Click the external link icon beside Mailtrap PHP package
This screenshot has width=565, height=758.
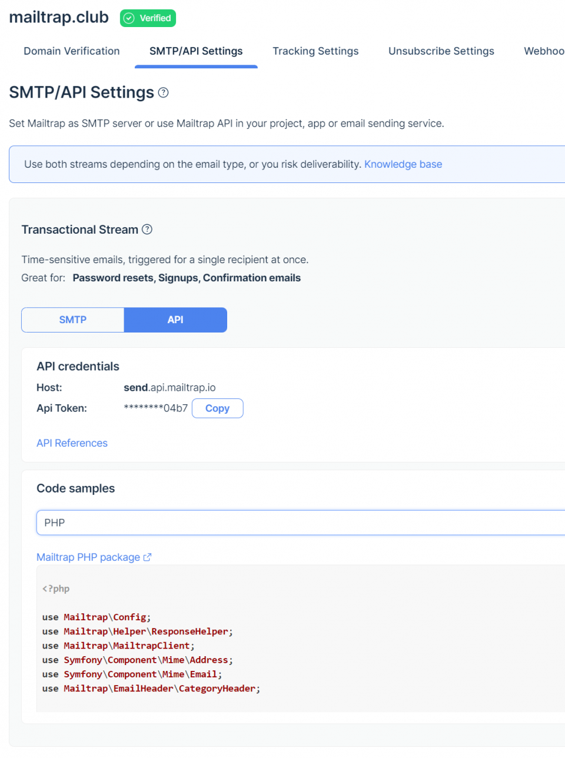click(x=148, y=557)
